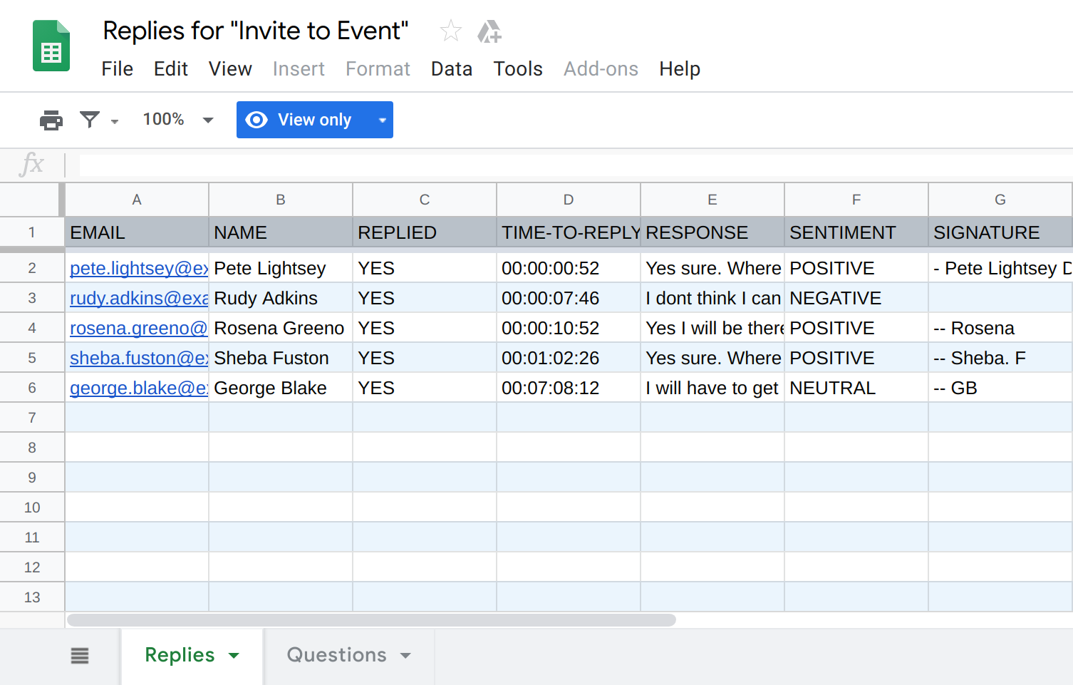Click the filter funnel icon
1073x685 pixels.
coord(90,120)
